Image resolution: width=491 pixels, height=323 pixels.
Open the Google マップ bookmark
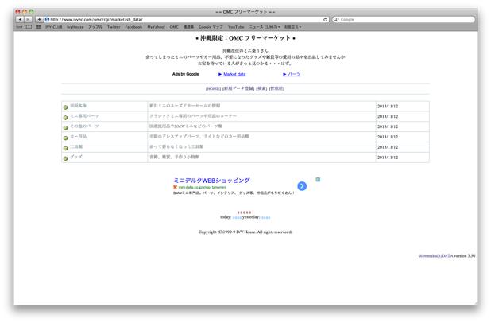pos(211,27)
